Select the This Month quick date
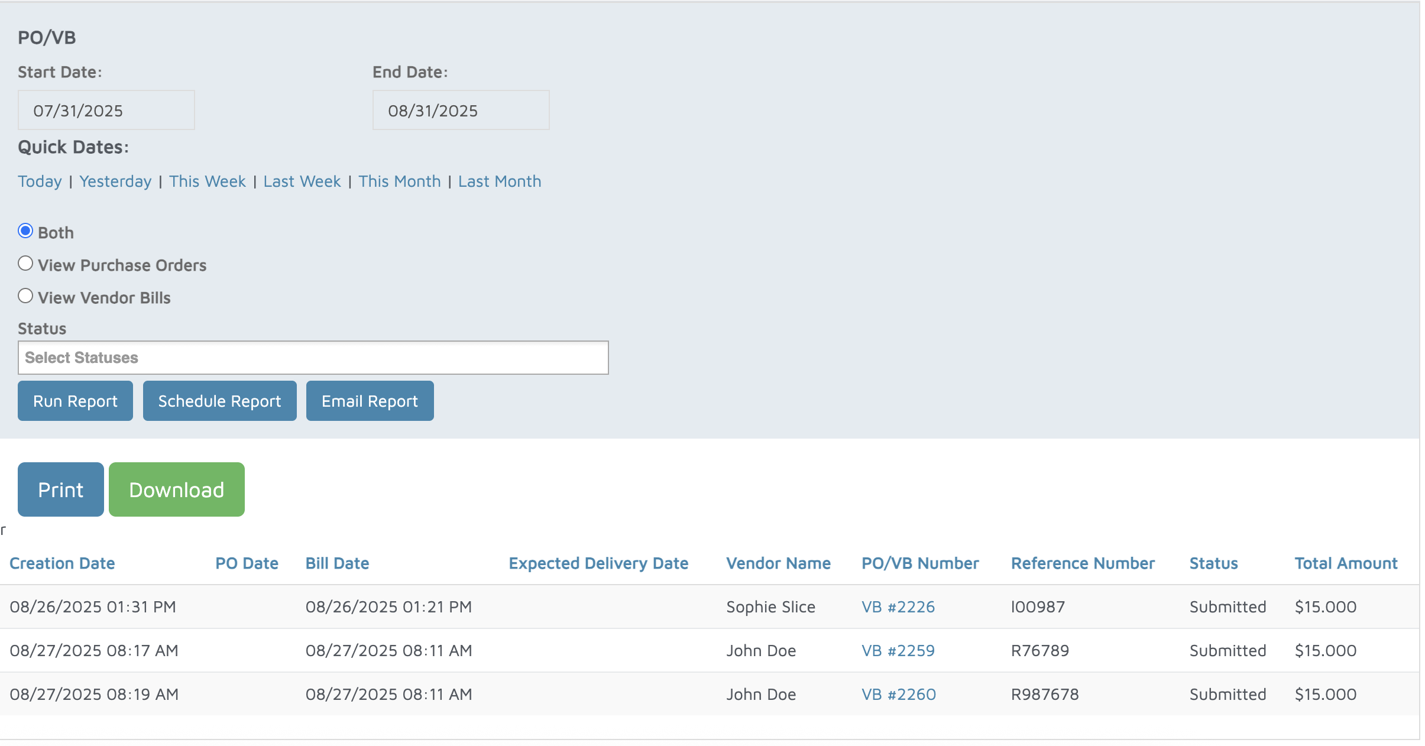 point(399,181)
